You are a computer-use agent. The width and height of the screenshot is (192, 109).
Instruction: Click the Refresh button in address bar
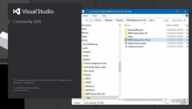(x=167, y=20)
